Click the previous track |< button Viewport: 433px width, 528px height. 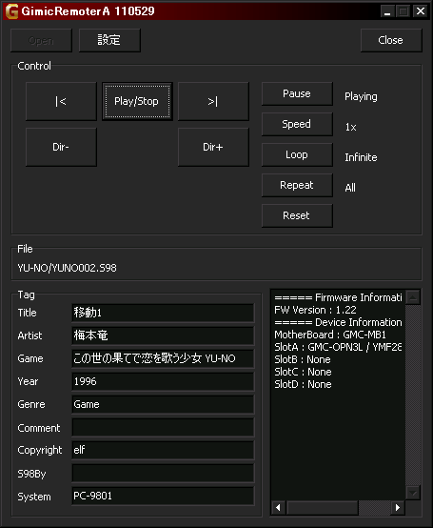coord(61,101)
